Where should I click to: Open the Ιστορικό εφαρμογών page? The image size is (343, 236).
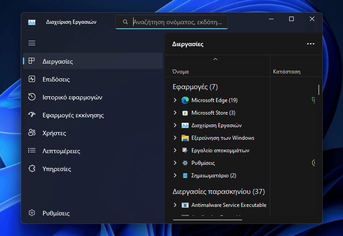[x=93, y=97]
